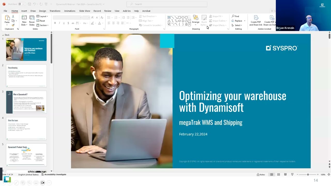The width and height of the screenshot is (331, 186).
Task: Click the Save icon in title bar
Action: (x=29, y=4)
